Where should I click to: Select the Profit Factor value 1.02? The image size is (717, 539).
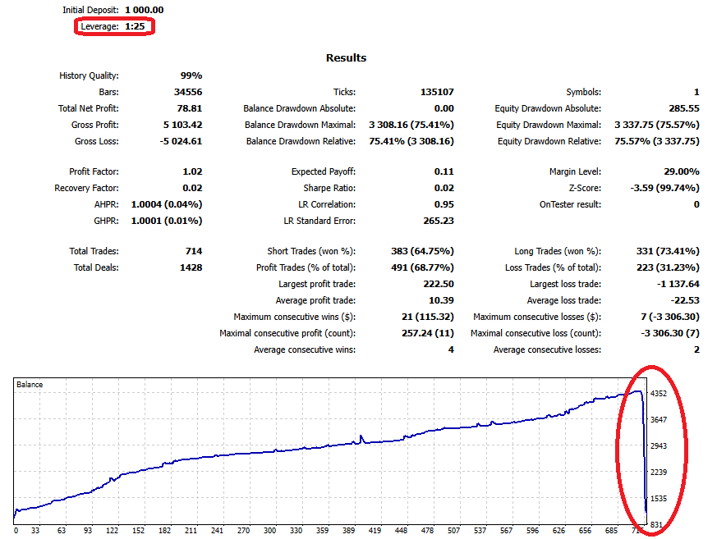pyautogui.click(x=191, y=171)
